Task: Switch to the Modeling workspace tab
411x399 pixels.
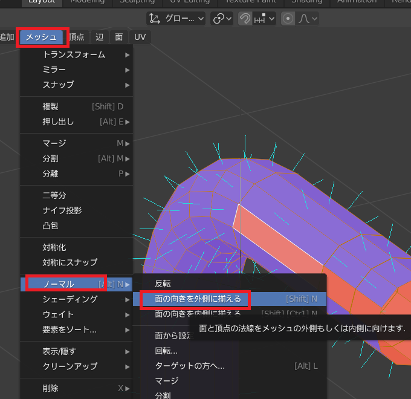Action: coord(87,2)
